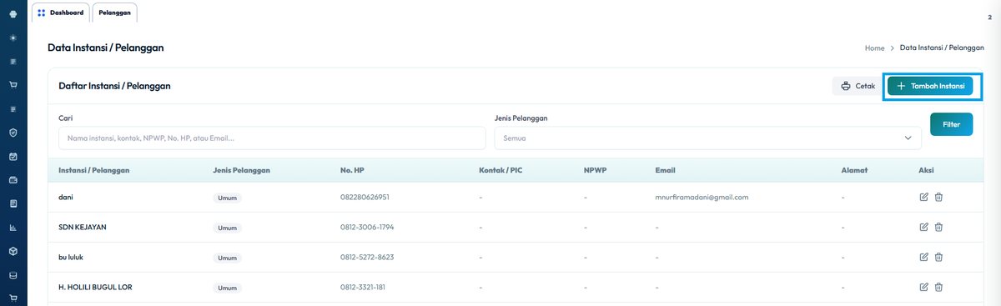1001x306 pixels.
Task: Click the Aksi column header
Action: (x=926, y=170)
